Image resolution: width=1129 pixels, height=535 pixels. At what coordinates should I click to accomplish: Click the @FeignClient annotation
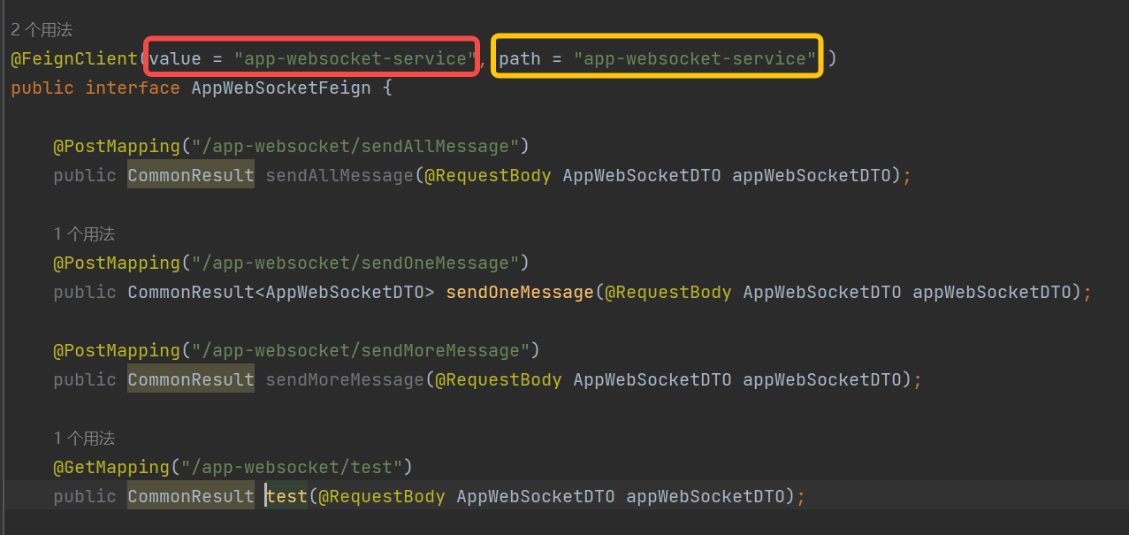click(74, 59)
